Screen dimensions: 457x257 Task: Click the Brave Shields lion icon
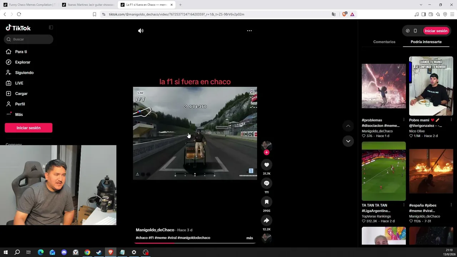click(x=345, y=14)
